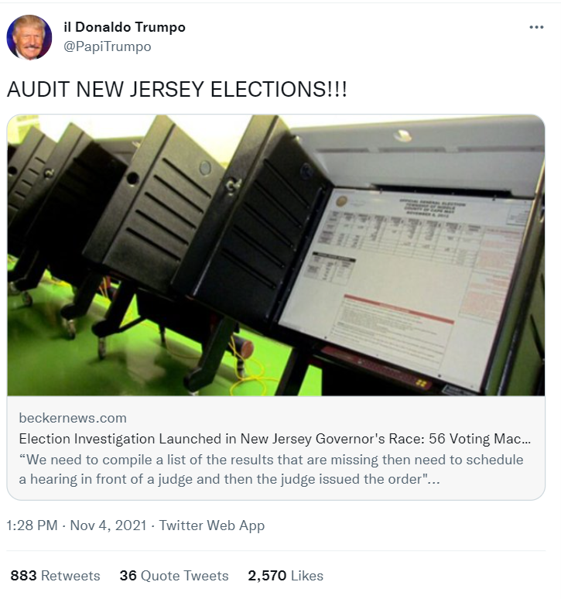View the 36 Quote Tweets
Viewport: 561px width, 599px height.
click(174, 576)
